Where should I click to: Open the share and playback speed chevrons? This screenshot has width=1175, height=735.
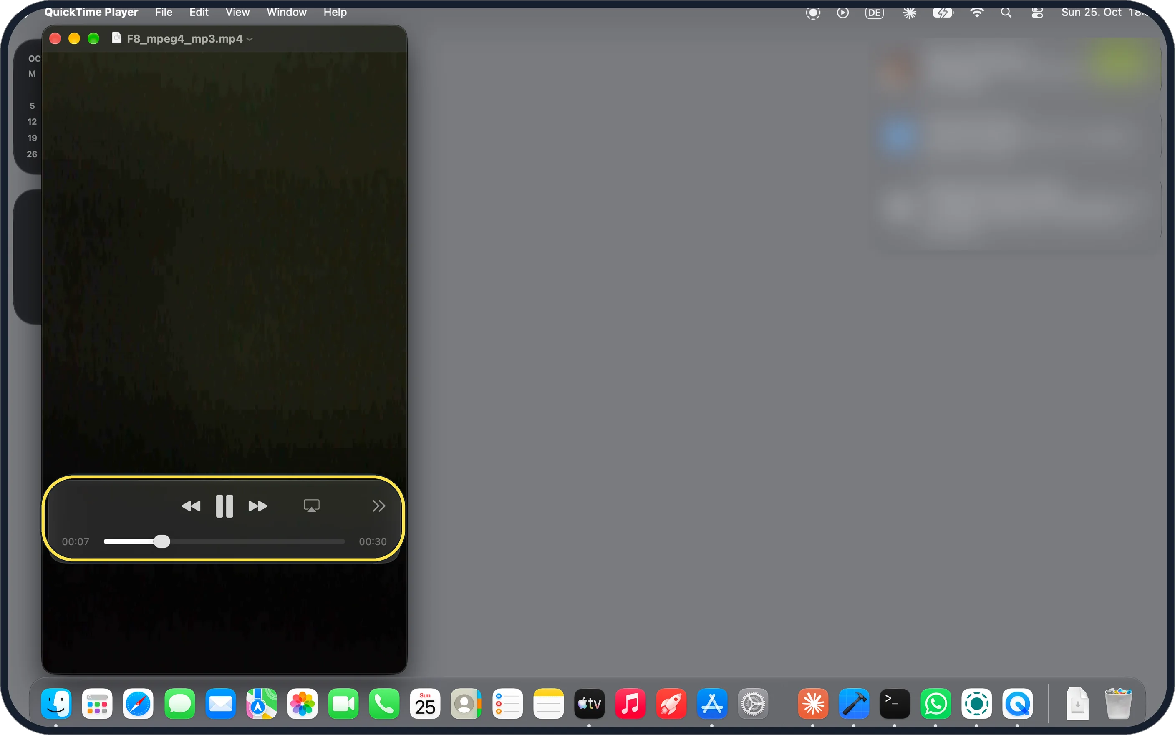379,506
